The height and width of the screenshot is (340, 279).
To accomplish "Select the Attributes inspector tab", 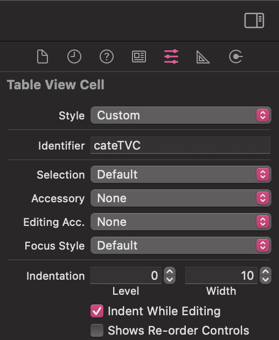I will (x=171, y=56).
